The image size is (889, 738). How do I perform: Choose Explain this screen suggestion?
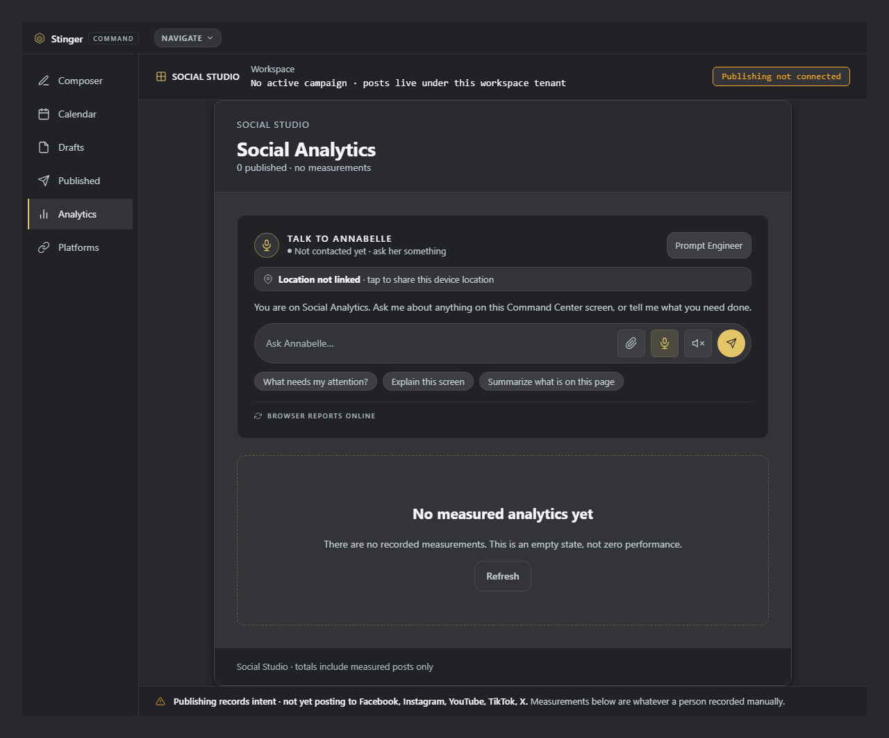pos(428,382)
